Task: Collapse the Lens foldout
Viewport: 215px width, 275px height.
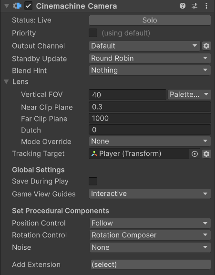Action: 6,81
